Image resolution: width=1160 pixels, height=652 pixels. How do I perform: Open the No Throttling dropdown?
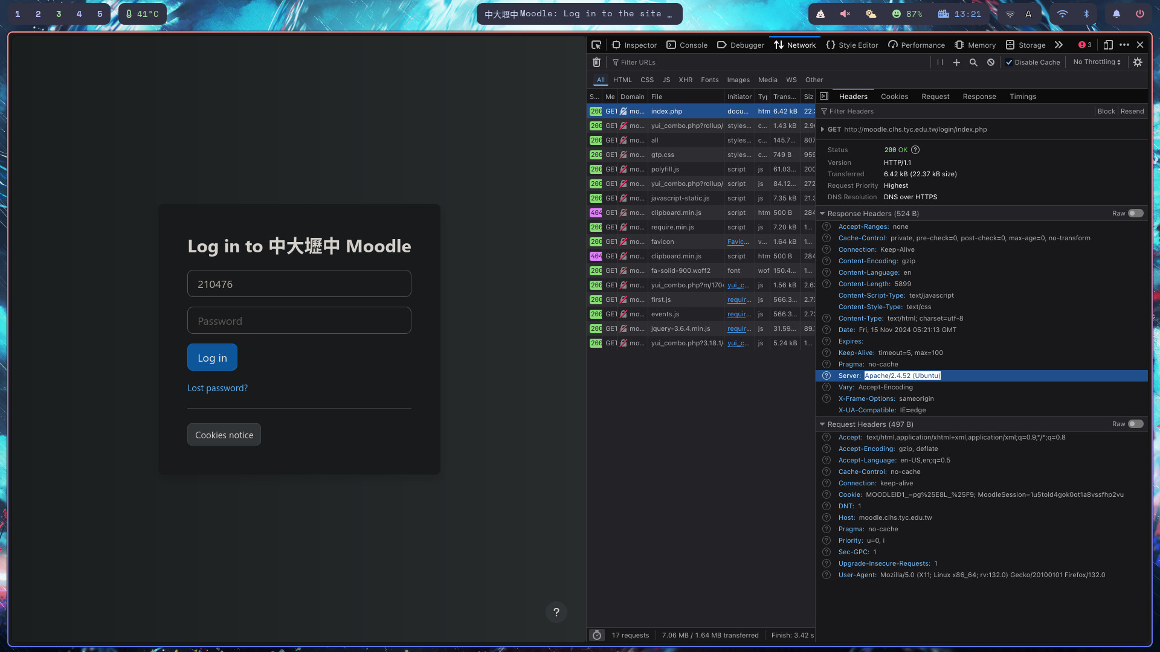(x=1097, y=62)
